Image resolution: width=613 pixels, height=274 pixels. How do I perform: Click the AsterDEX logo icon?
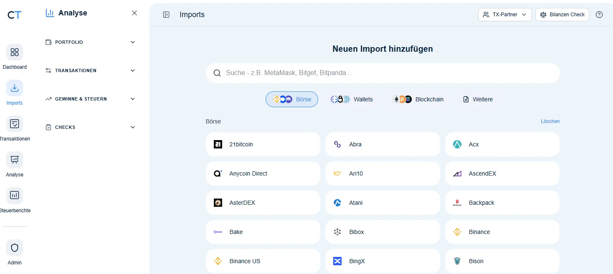click(x=218, y=203)
